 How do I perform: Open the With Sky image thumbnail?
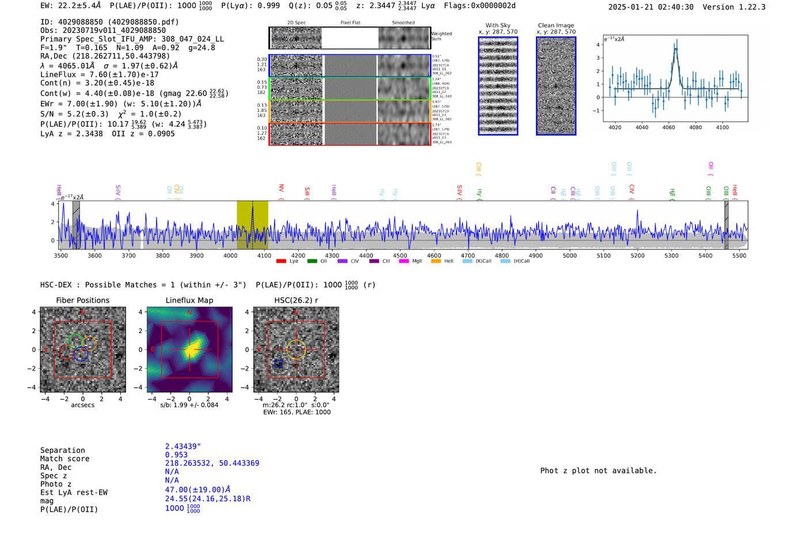point(498,86)
